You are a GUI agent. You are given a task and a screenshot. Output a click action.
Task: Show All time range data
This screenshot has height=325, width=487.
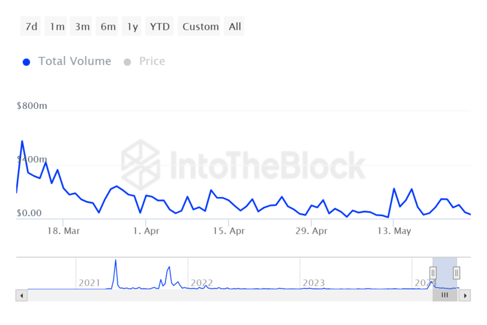click(x=234, y=26)
